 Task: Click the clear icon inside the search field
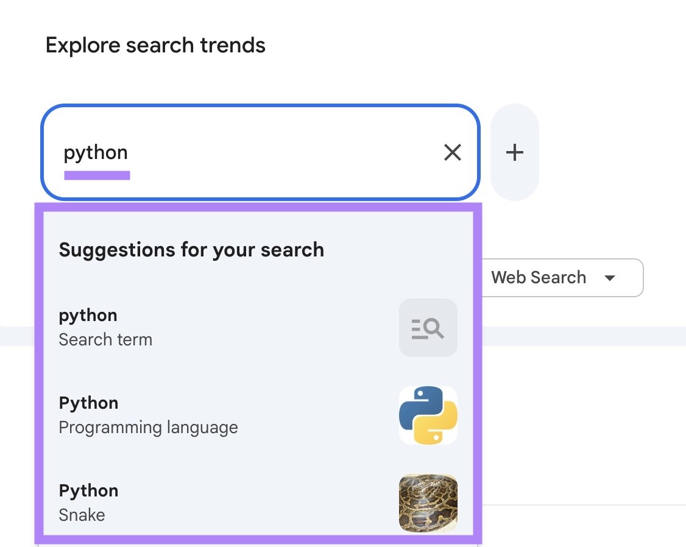pyautogui.click(x=453, y=152)
